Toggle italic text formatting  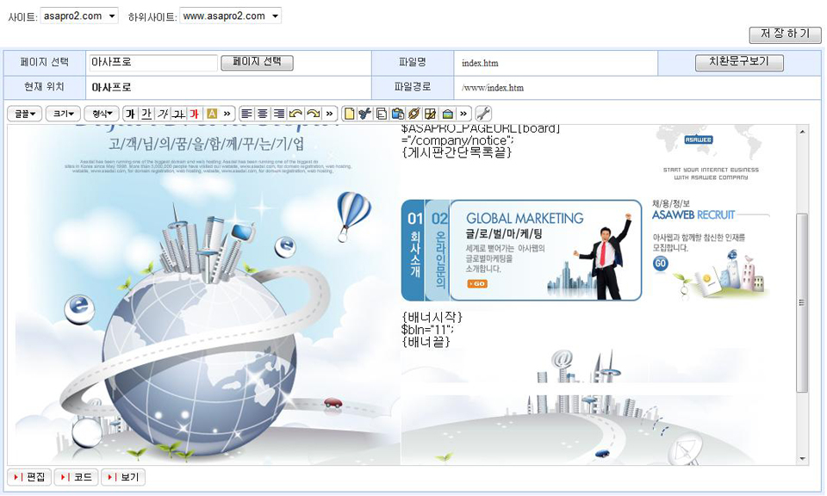[x=163, y=114]
